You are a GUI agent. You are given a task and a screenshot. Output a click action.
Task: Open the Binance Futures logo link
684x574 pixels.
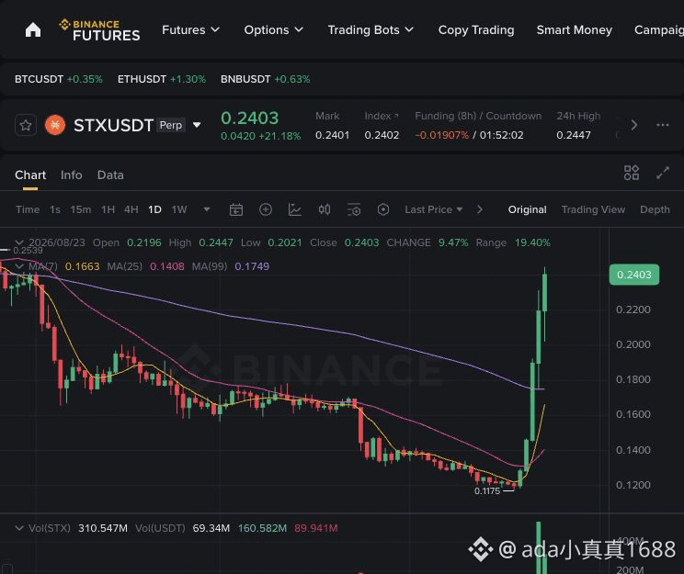tap(99, 30)
